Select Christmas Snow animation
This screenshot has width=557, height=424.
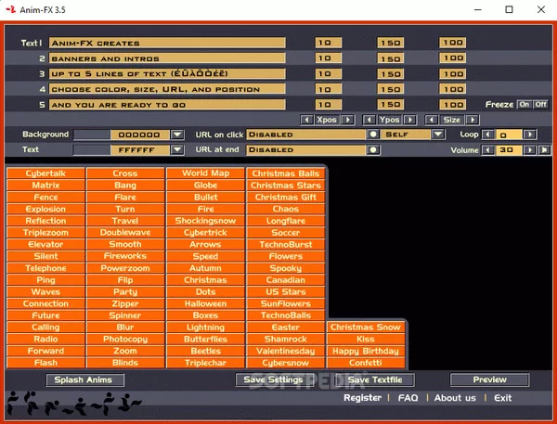[x=366, y=328]
